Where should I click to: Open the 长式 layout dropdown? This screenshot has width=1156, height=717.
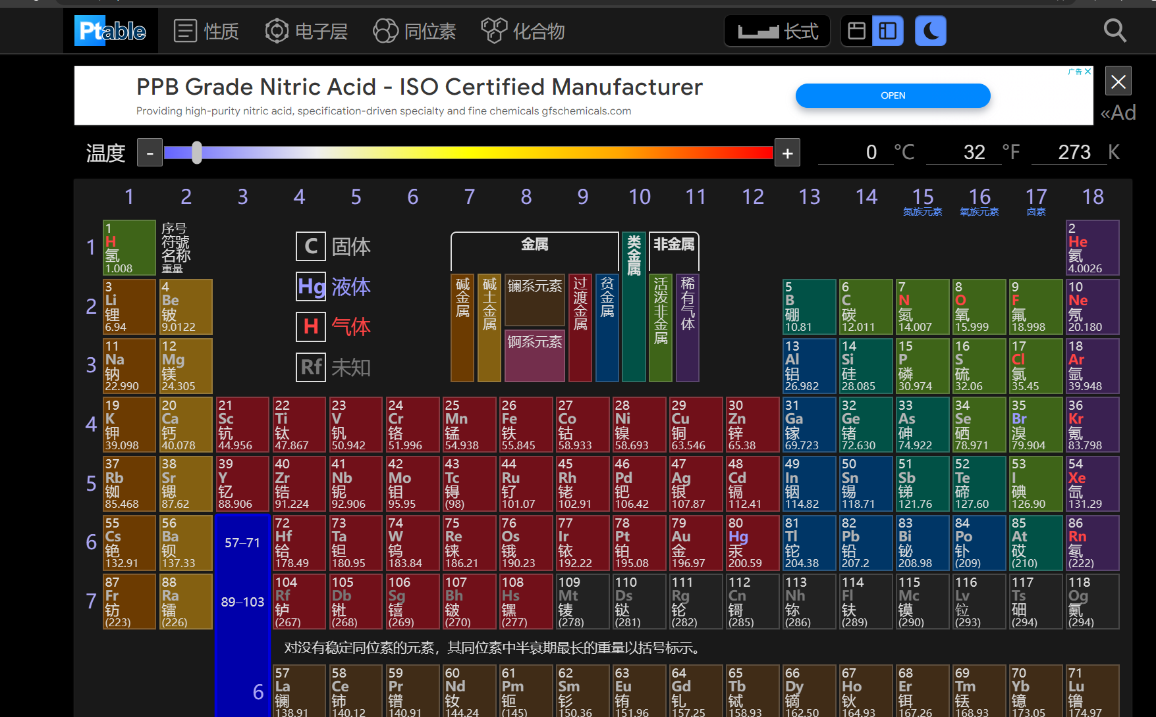(777, 31)
